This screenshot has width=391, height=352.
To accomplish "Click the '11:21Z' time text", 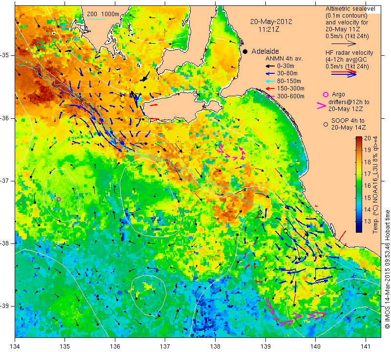I will coord(268,29).
